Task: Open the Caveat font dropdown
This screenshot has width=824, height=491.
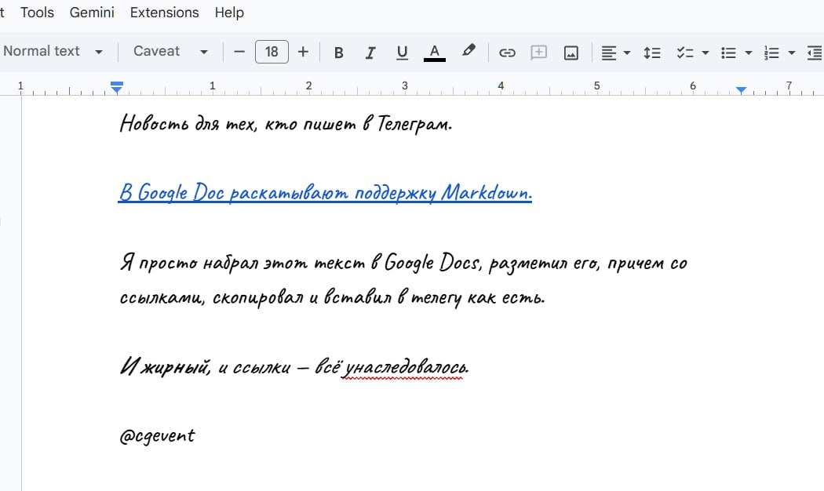Action: coord(170,52)
